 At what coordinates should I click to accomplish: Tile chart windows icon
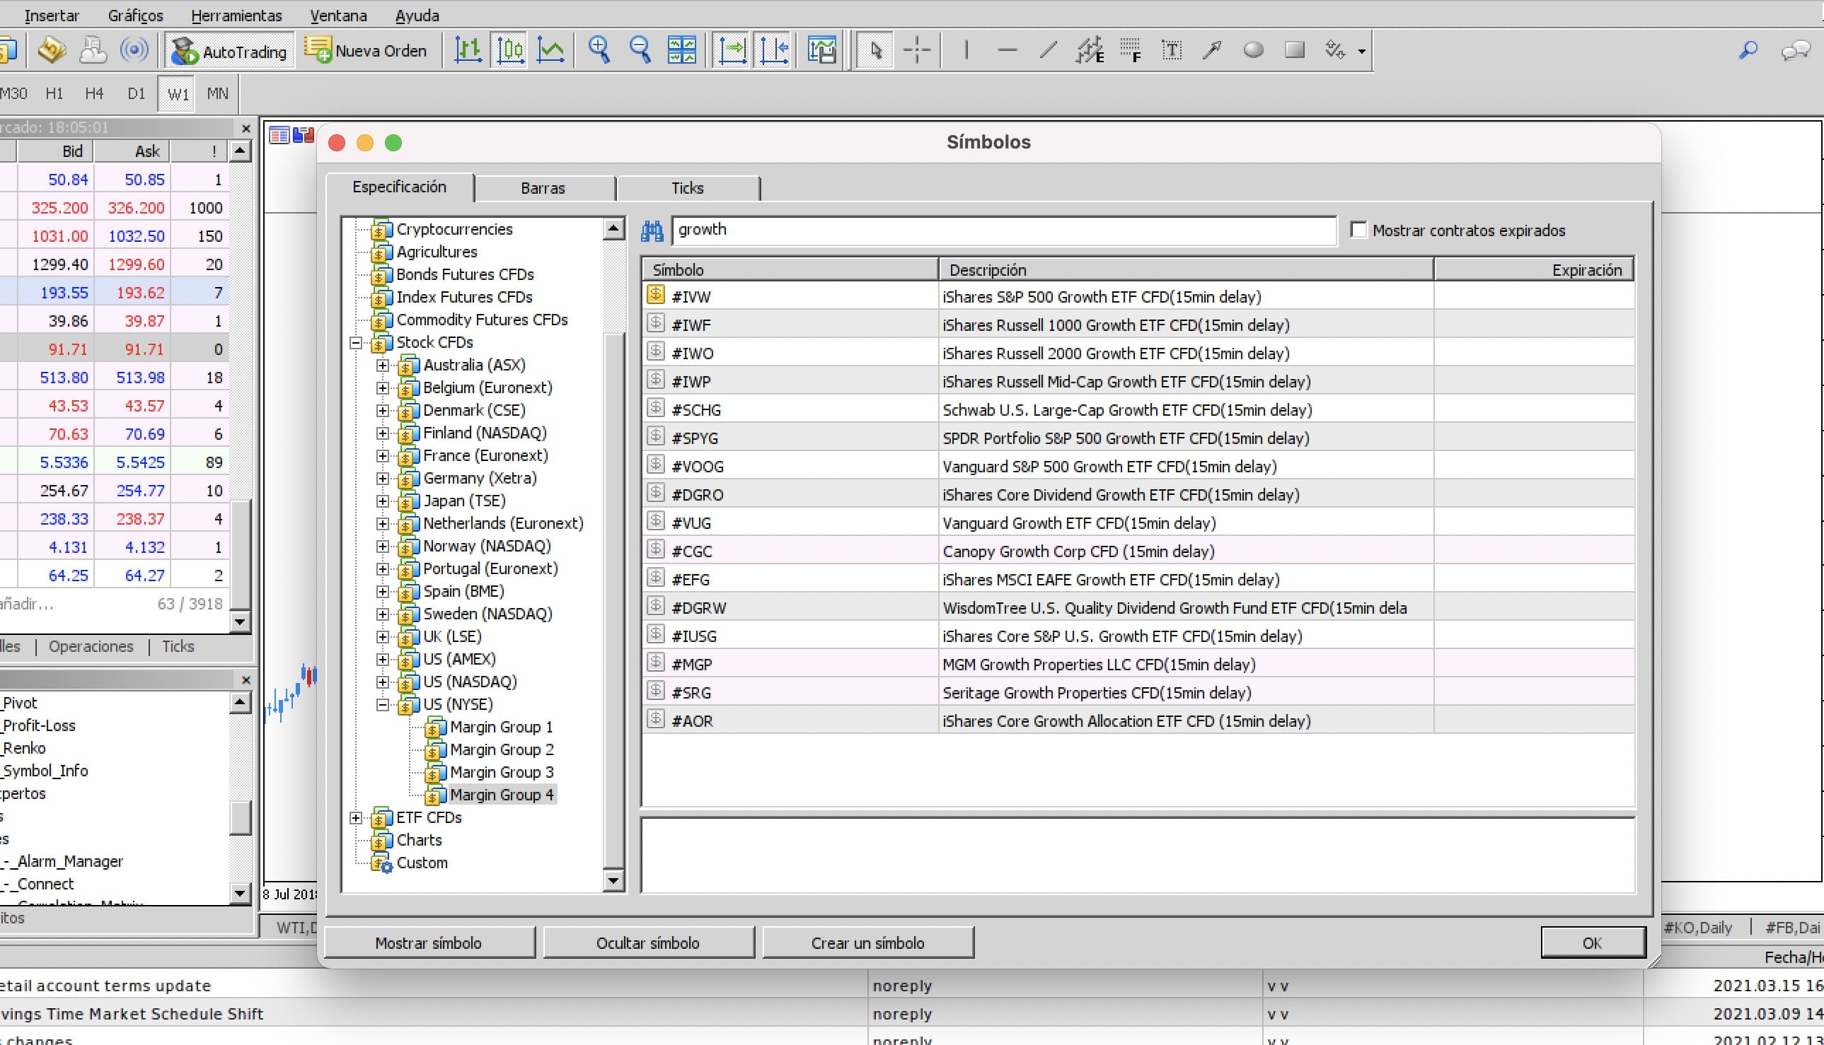pyautogui.click(x=681, y=50)
